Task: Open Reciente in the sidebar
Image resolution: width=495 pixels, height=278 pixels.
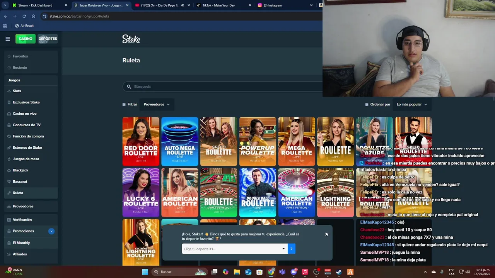Action: point(31,68)
